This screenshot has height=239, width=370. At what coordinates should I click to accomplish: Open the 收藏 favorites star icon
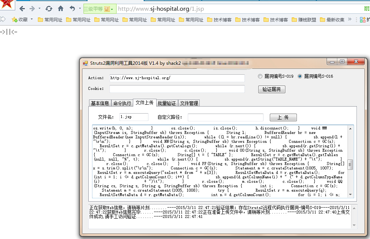(14, 20)
